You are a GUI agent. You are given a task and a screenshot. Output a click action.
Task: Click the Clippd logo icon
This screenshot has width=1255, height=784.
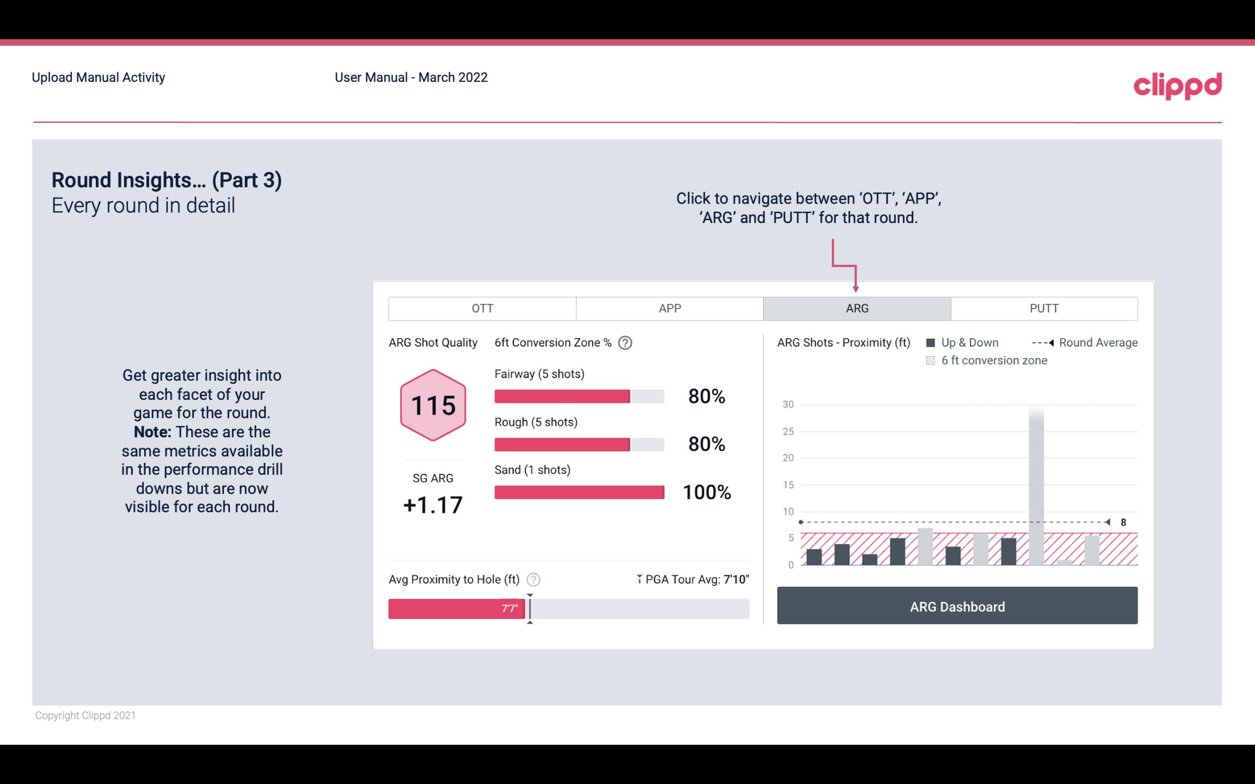pyautogui.click(x=1178, y=82)
